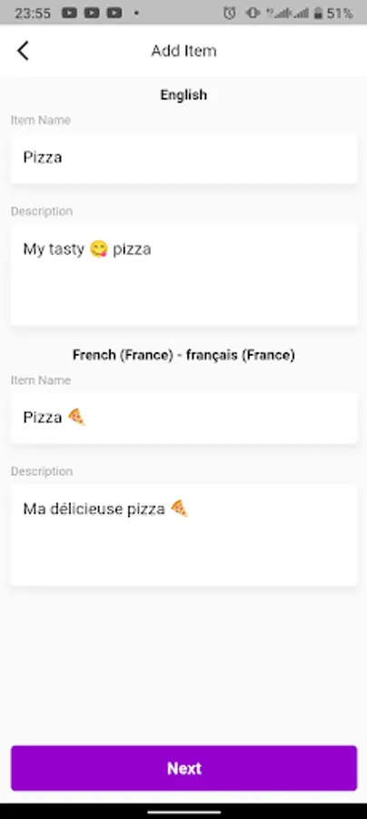The height and width of the screenshot is (819, 367).
Task: Tap the third YouTube notification icon
Action: (114, 13)
